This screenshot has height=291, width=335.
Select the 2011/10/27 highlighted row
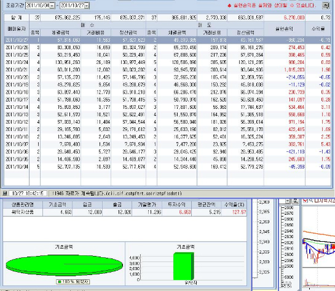coord(167,40)
